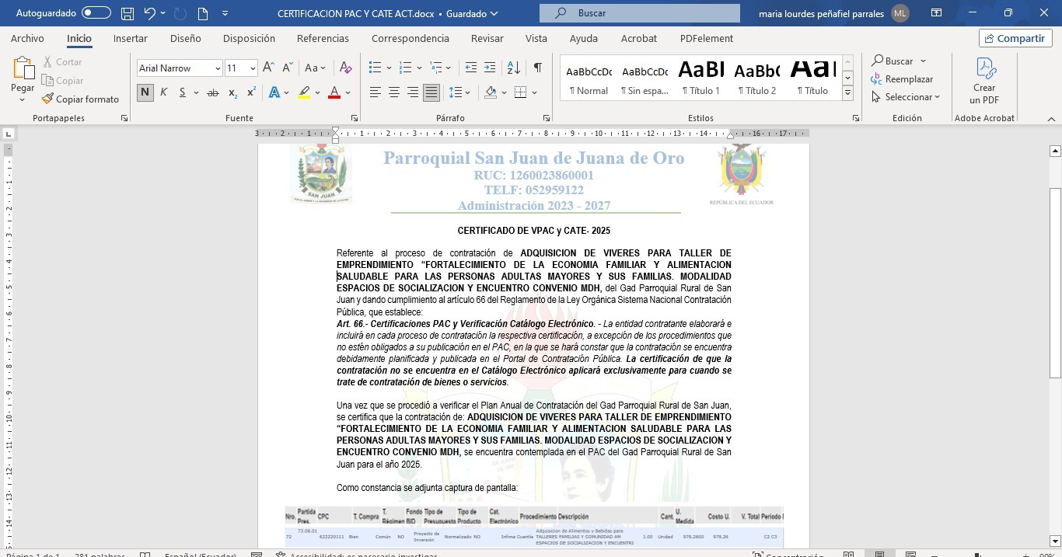
Task: Apply strikethrough text formatting
Action: tap(212, 92)
